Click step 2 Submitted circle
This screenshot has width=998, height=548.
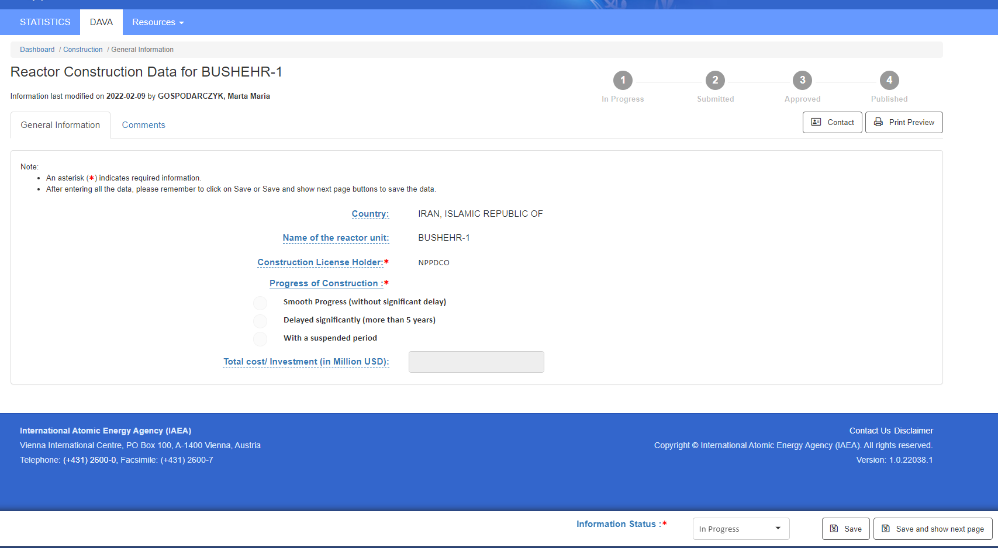pos(715,80)
